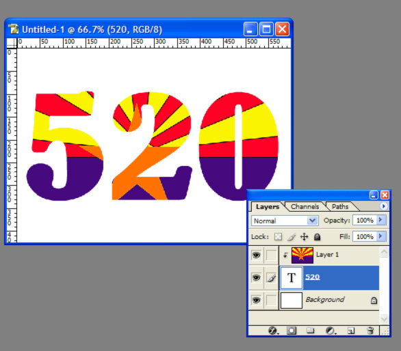Enable lock position icon

304,237
